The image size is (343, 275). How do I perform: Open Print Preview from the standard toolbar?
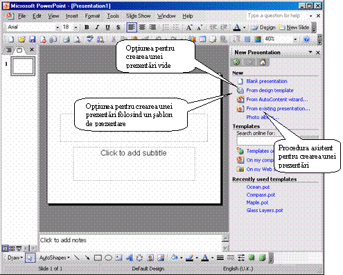[77, 39]
